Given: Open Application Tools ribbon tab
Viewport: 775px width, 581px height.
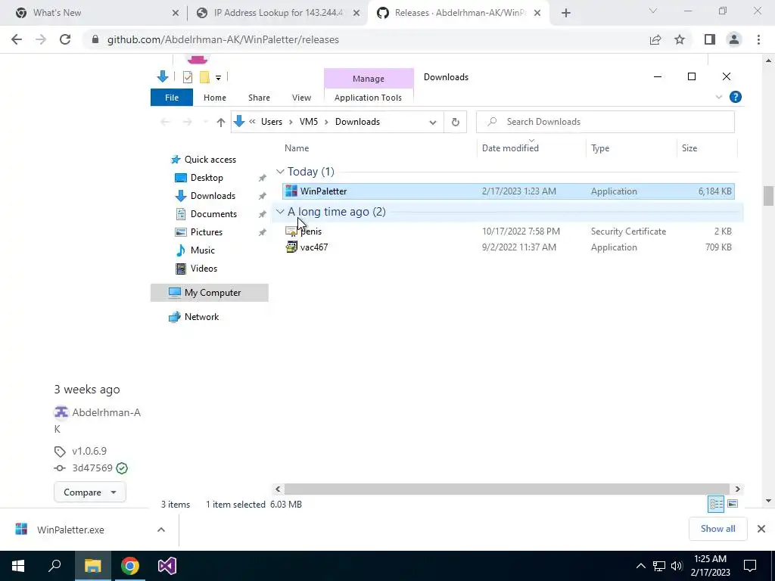Looking at the screenshot, I should coord(369,98).
